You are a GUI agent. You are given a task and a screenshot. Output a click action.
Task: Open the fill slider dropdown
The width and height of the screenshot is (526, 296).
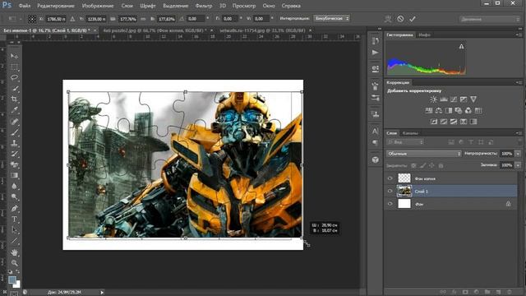pyautogui.click(x=518, y=165)
